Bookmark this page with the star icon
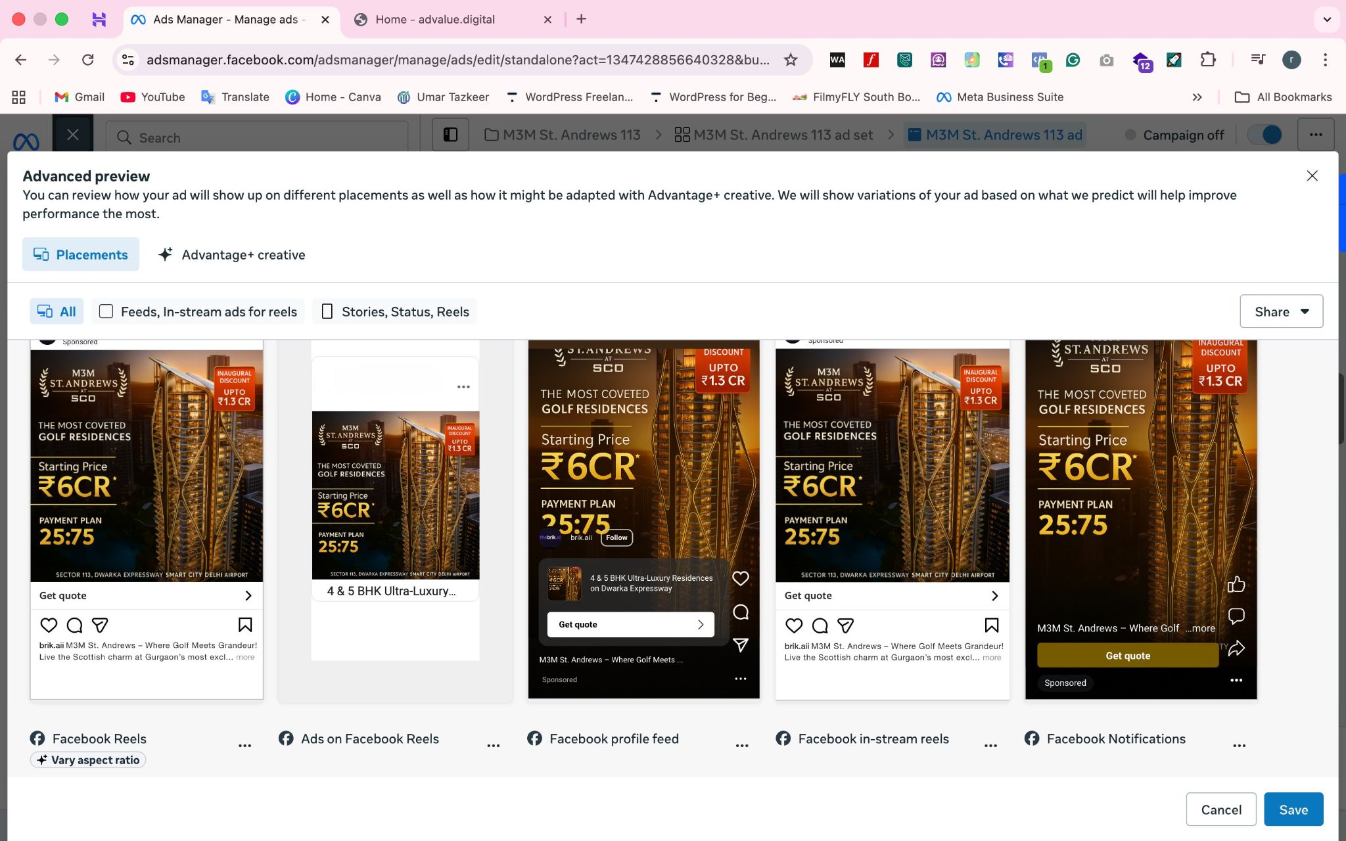 pos(791,60)
